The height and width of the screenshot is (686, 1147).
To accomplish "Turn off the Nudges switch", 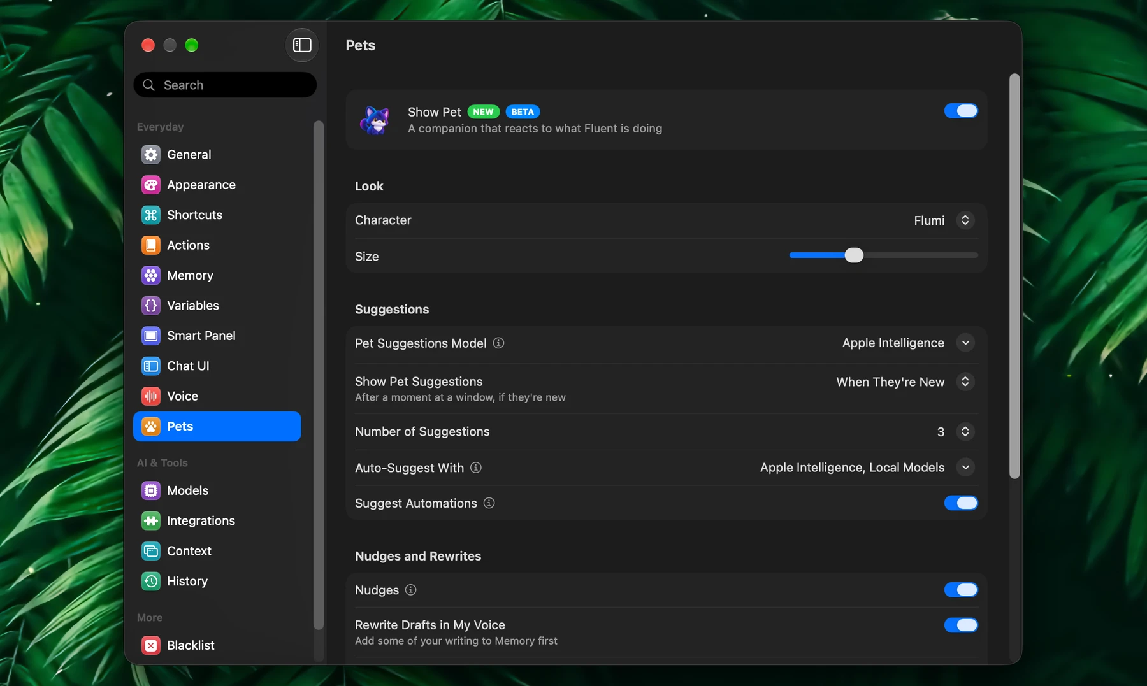I will pyautogui.click(x=961, y=590).
